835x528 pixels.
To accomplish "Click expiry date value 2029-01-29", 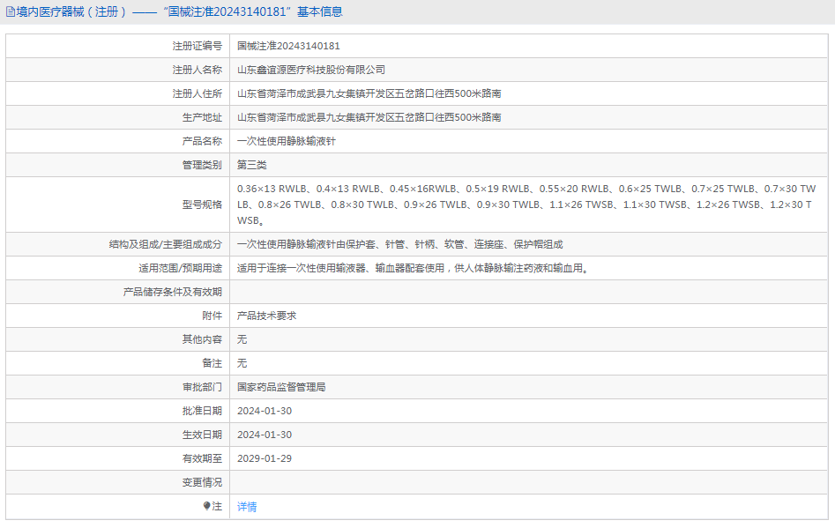I will (265, 458).
